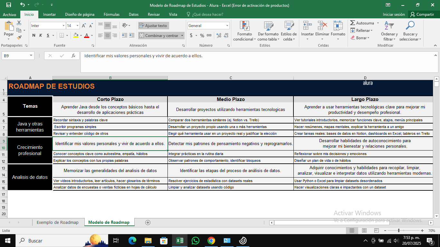The height and width of the screenshot is (247, 440).
Task: Toggle underline S formatting
Action: pyautogui.click(x=48, y=35)
